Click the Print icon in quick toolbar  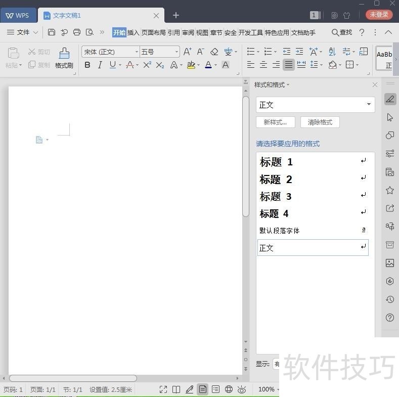pos(77,32)
